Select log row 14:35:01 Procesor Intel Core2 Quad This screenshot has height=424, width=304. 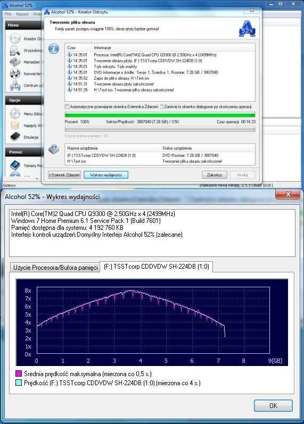(x=160, y=55)
